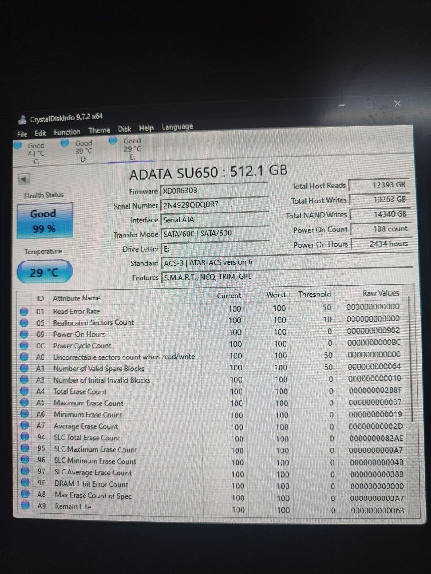Click the Serial Number field 2N4929QDQDR7

[215, 204]
